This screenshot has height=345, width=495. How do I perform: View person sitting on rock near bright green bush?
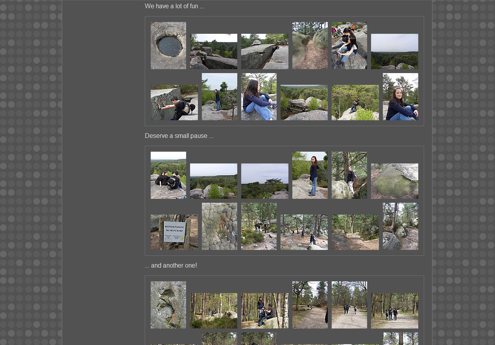355,103
